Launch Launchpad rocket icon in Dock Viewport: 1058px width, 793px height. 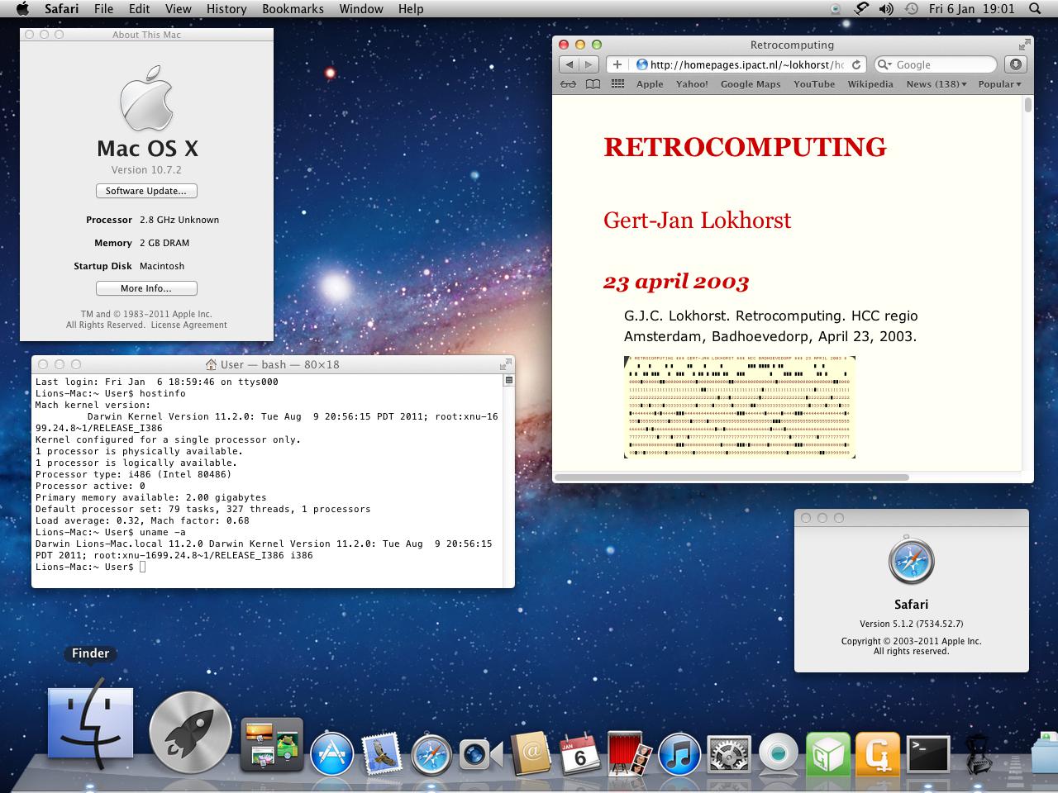(190, 733)
